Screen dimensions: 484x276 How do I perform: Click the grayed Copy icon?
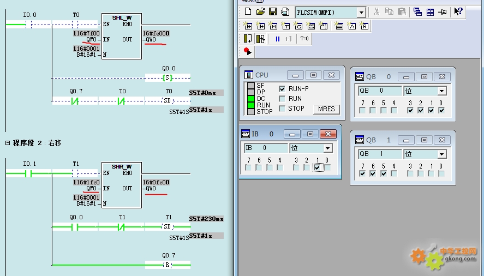pos(389,12)
